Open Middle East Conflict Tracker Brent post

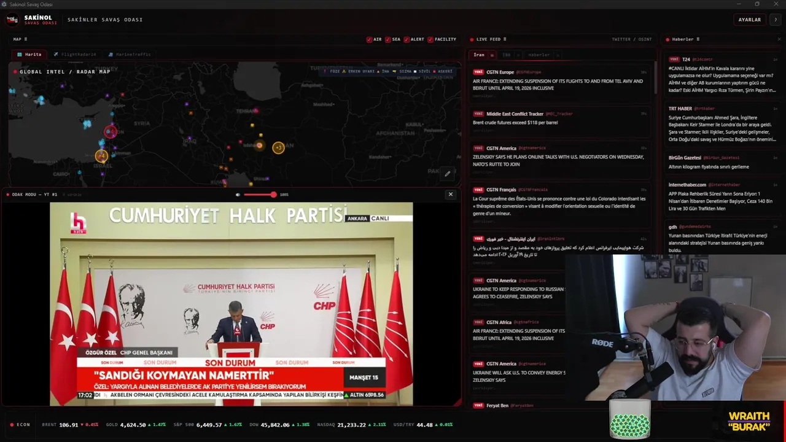[560, 122]
